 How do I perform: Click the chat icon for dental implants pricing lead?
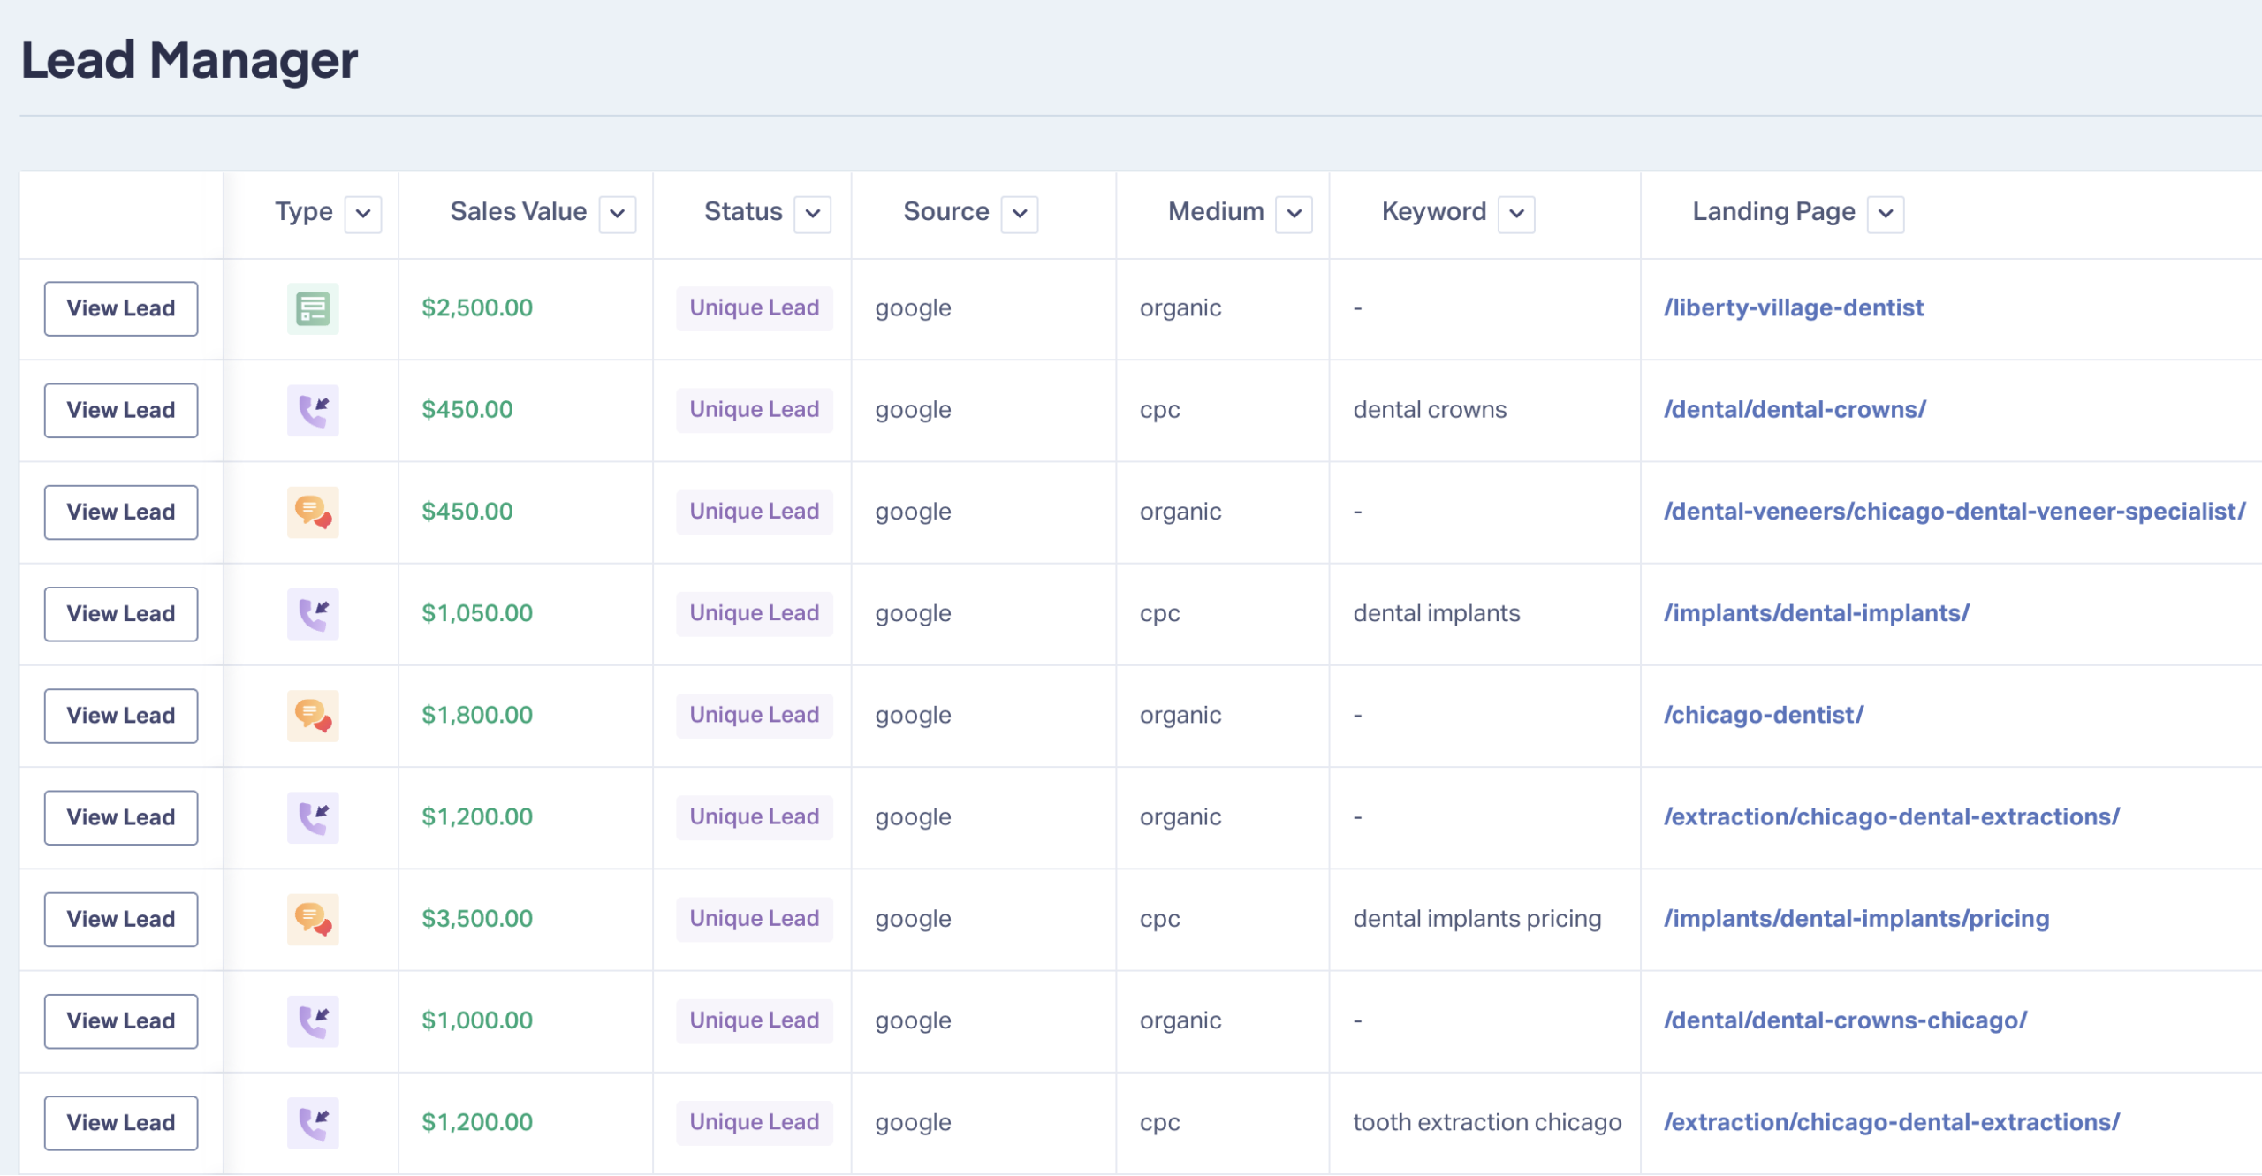pos(313,919)
